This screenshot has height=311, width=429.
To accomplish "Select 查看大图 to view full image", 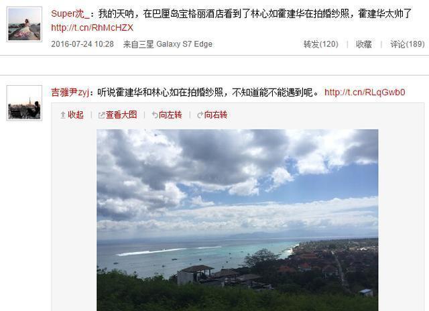I will point(121,115).
